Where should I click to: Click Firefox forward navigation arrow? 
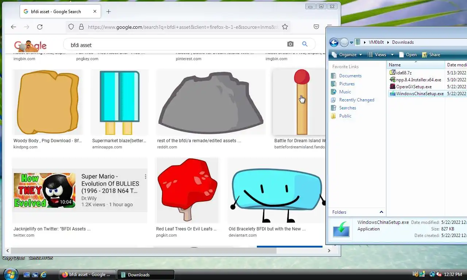[27, 27]
